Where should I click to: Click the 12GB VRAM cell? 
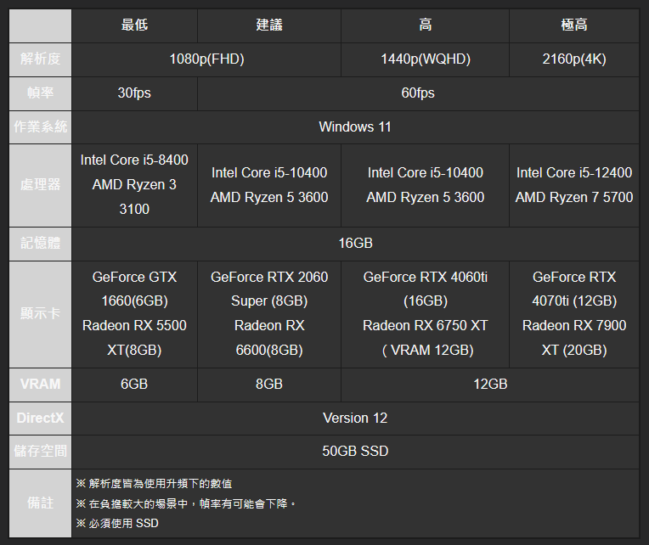click(x=490, y=385)
